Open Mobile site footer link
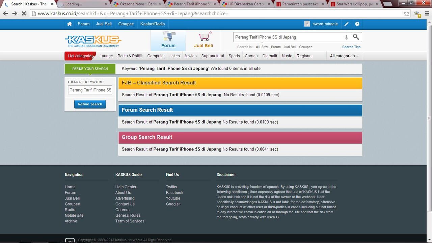Image resolution: width=432 pixels, height=243 pixels. point(74,215)
